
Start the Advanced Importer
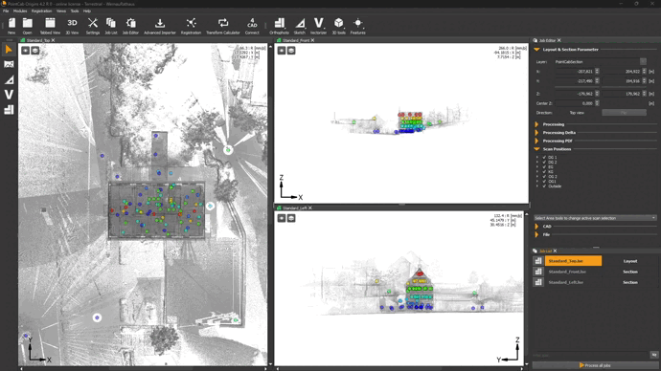(160, 25)
